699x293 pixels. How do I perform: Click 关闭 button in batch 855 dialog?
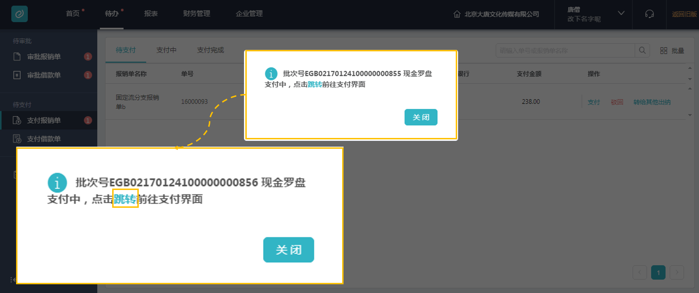(x=421, y=117)
